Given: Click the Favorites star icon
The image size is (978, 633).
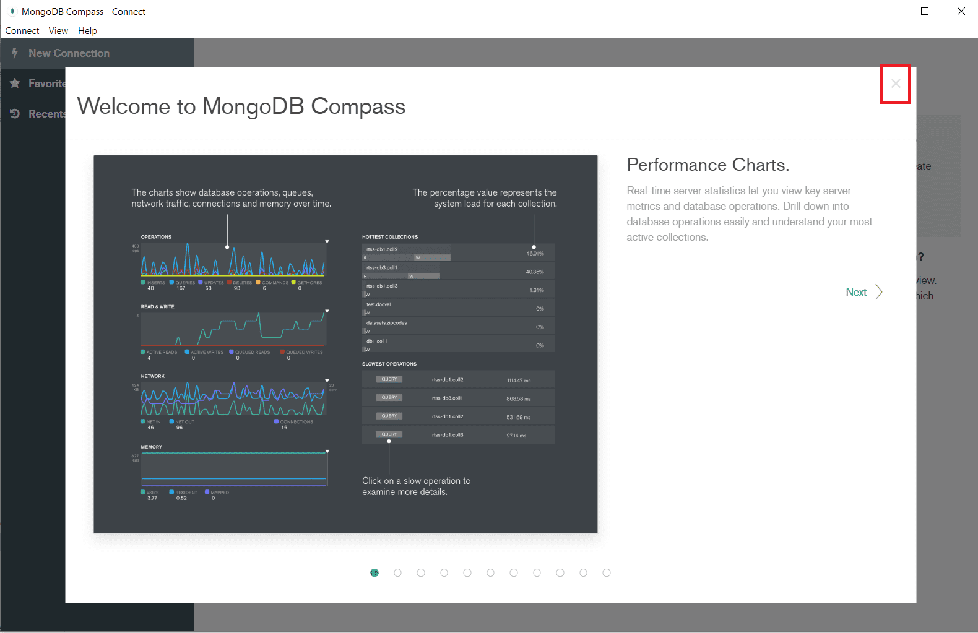Looking at the screenshot, I should point(15,83).
